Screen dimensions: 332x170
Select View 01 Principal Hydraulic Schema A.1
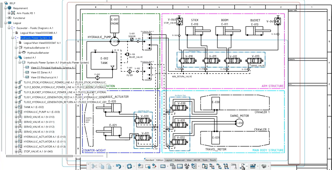53,67
